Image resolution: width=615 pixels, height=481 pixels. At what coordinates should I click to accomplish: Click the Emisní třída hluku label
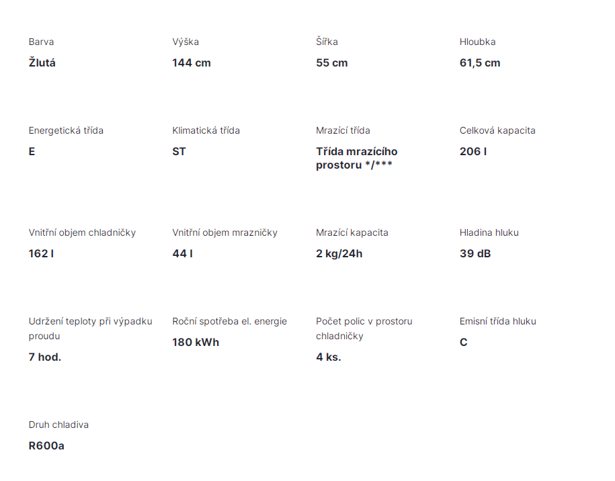(x=497, y=321)
